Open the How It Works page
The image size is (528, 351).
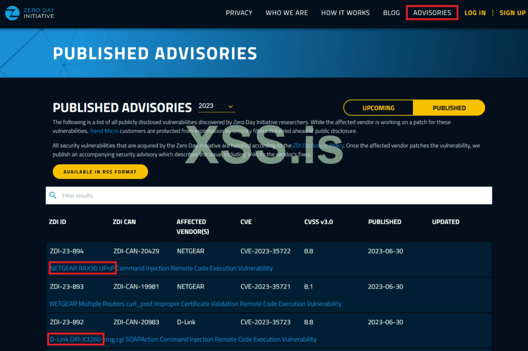(x=345, y=13)
